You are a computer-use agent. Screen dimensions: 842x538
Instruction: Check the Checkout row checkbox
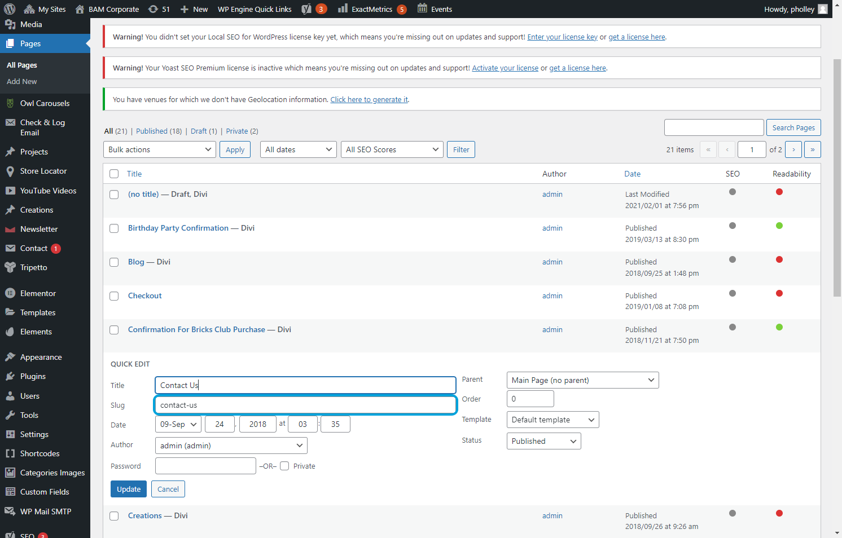[x=114, y=296]
